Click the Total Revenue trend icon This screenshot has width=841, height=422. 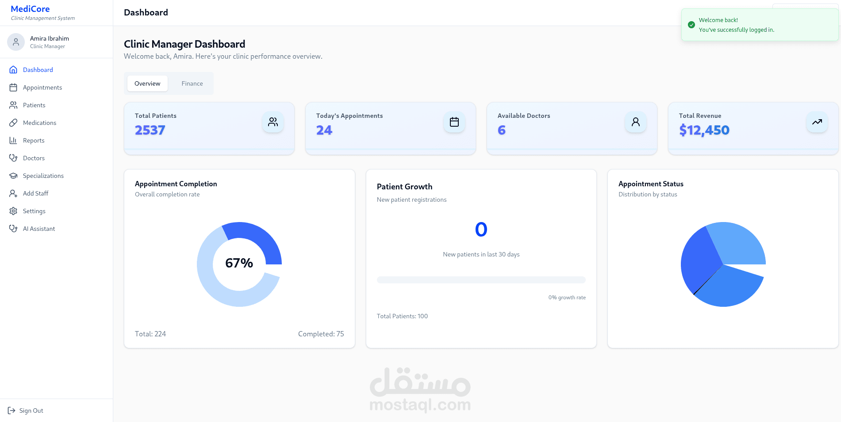(x=817, y=122)
